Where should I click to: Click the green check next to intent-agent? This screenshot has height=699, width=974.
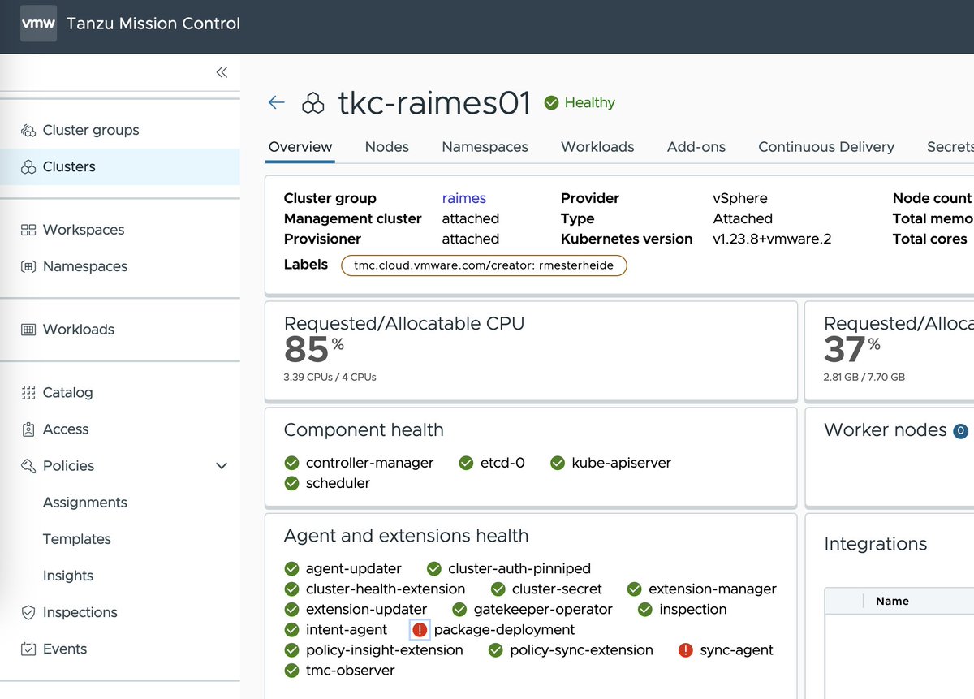coord(292,630)
